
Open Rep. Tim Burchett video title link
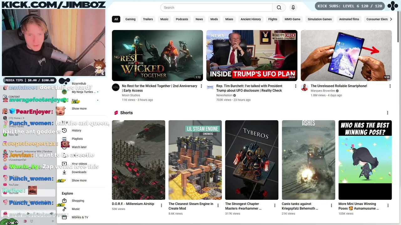tap(249, 88)
